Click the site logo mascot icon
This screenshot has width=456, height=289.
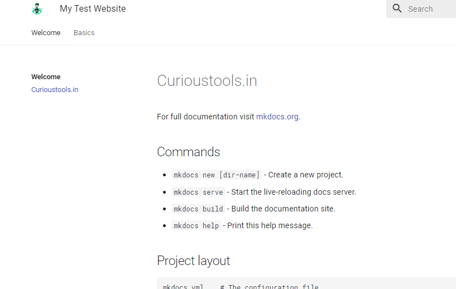37,9
